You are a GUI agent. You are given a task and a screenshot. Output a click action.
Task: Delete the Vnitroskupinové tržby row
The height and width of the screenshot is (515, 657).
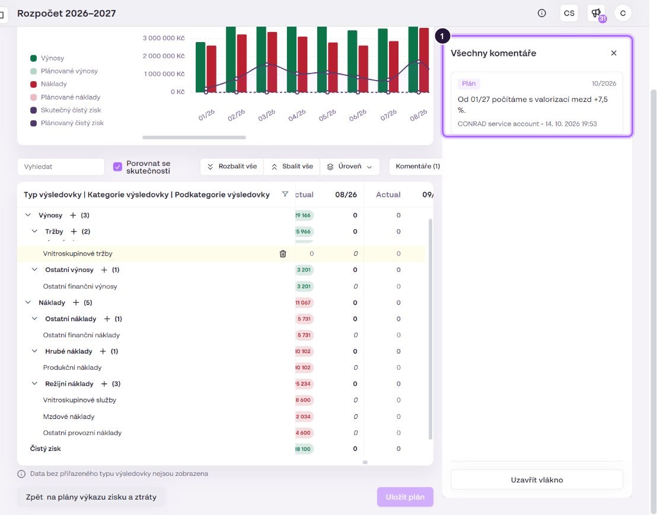[x=283, y=254]
